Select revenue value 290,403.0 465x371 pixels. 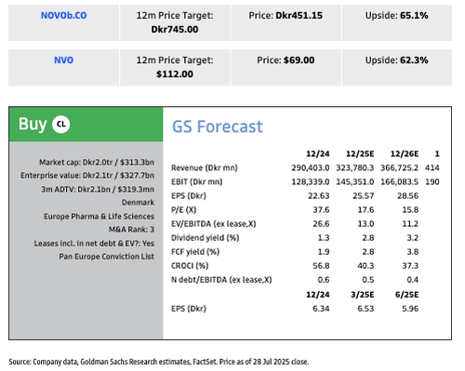coord(311,168)
